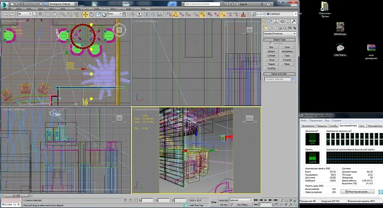Activate the Select and Rotate tool

tap(92, 14)
